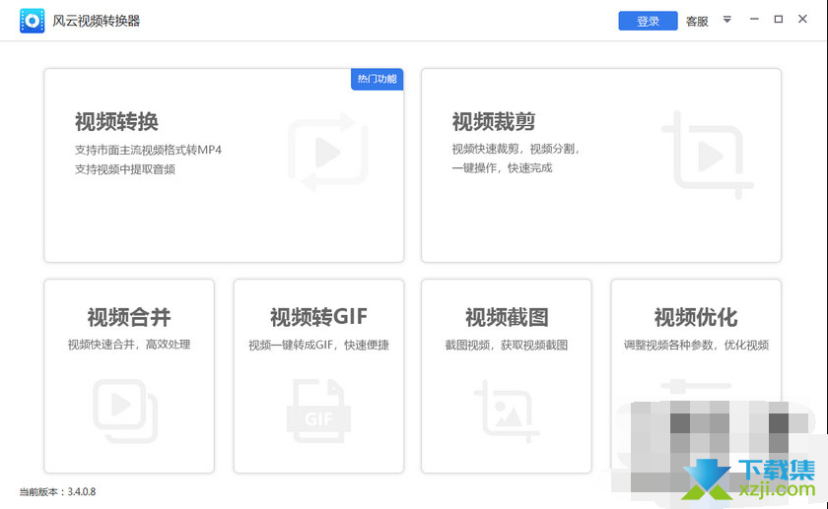The height and width of the screenshot is (509, 828).
Task: Open the 视频优化 card title
Action: pyautogui.click(x=696, y=318)
